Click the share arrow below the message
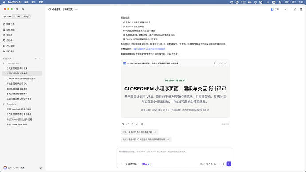This screenshot has height=172, width=306. coord(128,124)
